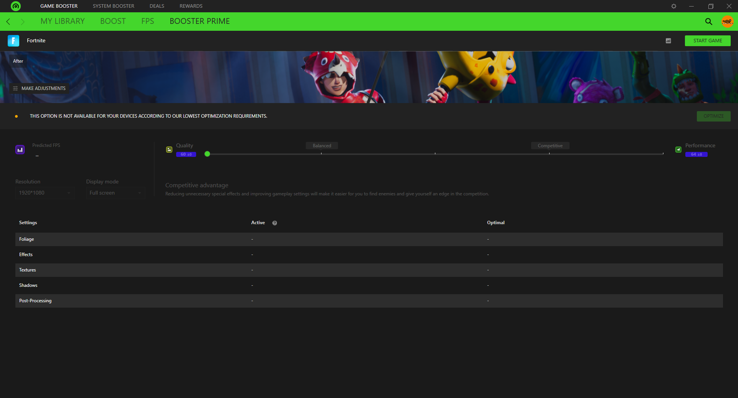Select the Shadows settings row
738x398 pixels.
pos(369,285)
